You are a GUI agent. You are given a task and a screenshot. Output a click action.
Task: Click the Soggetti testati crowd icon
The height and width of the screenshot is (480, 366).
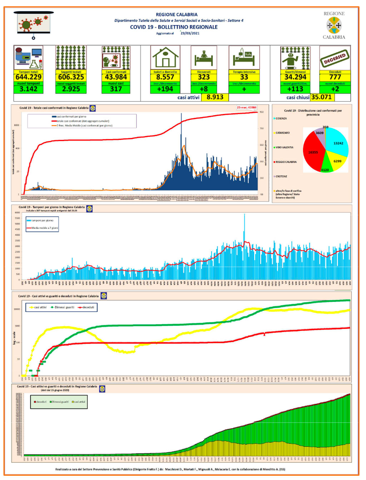pyautogui.click(x=71, y=58)
